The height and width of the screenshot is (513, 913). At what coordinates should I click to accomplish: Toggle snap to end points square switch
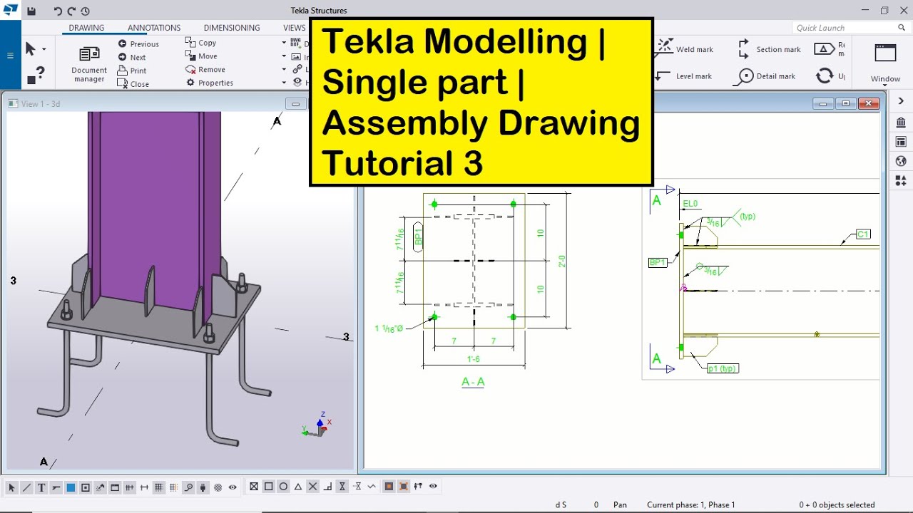tap(269, 487)
